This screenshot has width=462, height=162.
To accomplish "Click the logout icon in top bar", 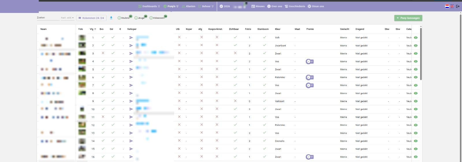I will point(458,6).
